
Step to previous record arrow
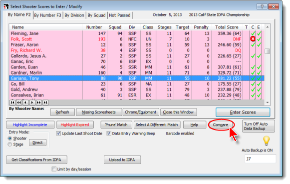point(26,102)
